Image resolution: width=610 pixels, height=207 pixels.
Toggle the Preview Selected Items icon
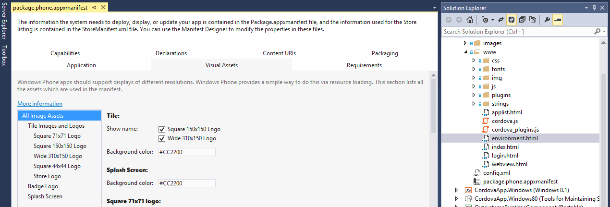[x=558, y=20]
